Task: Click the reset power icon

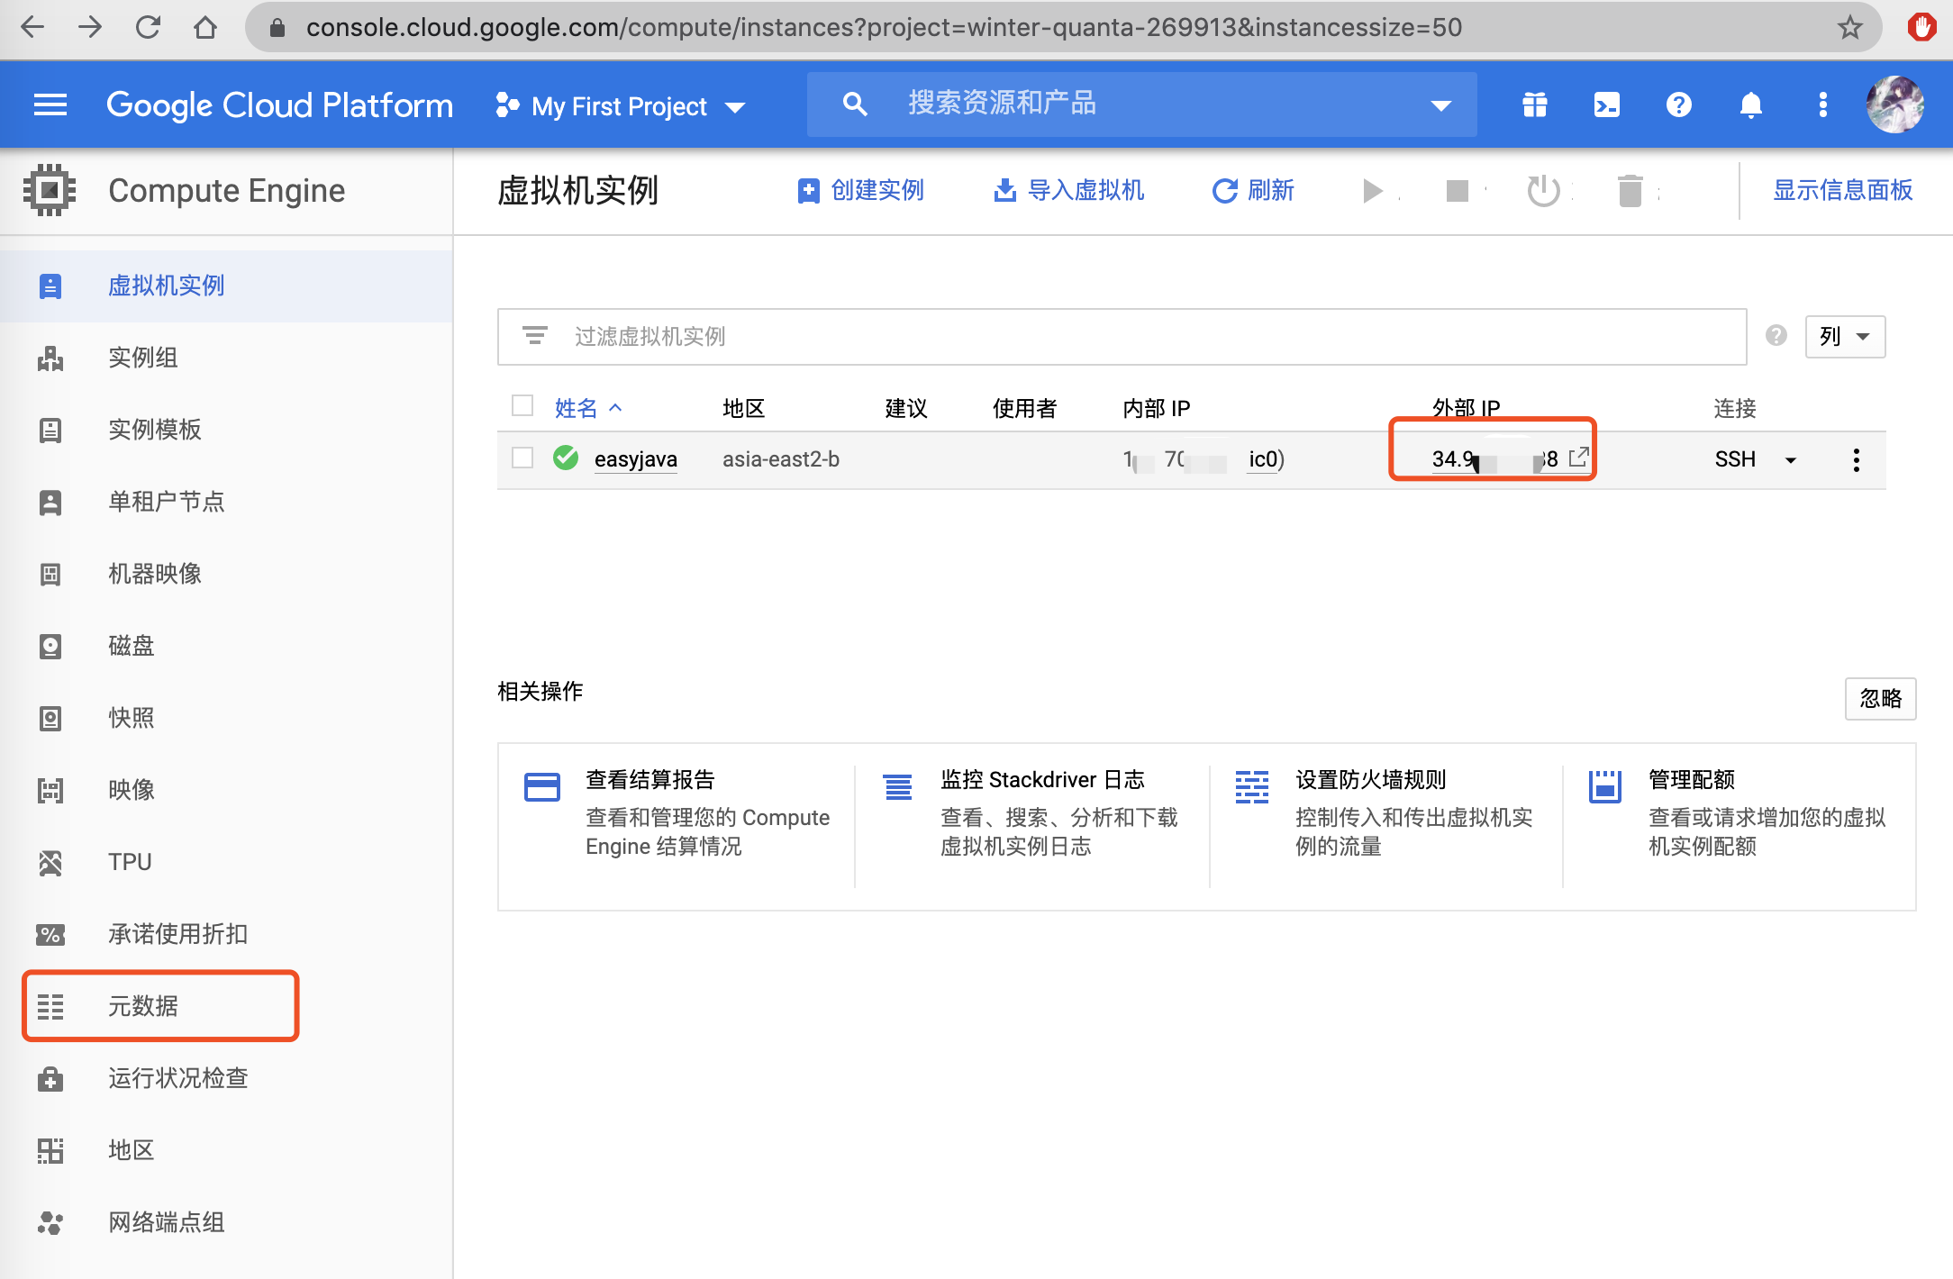Action: (1544, 190)
